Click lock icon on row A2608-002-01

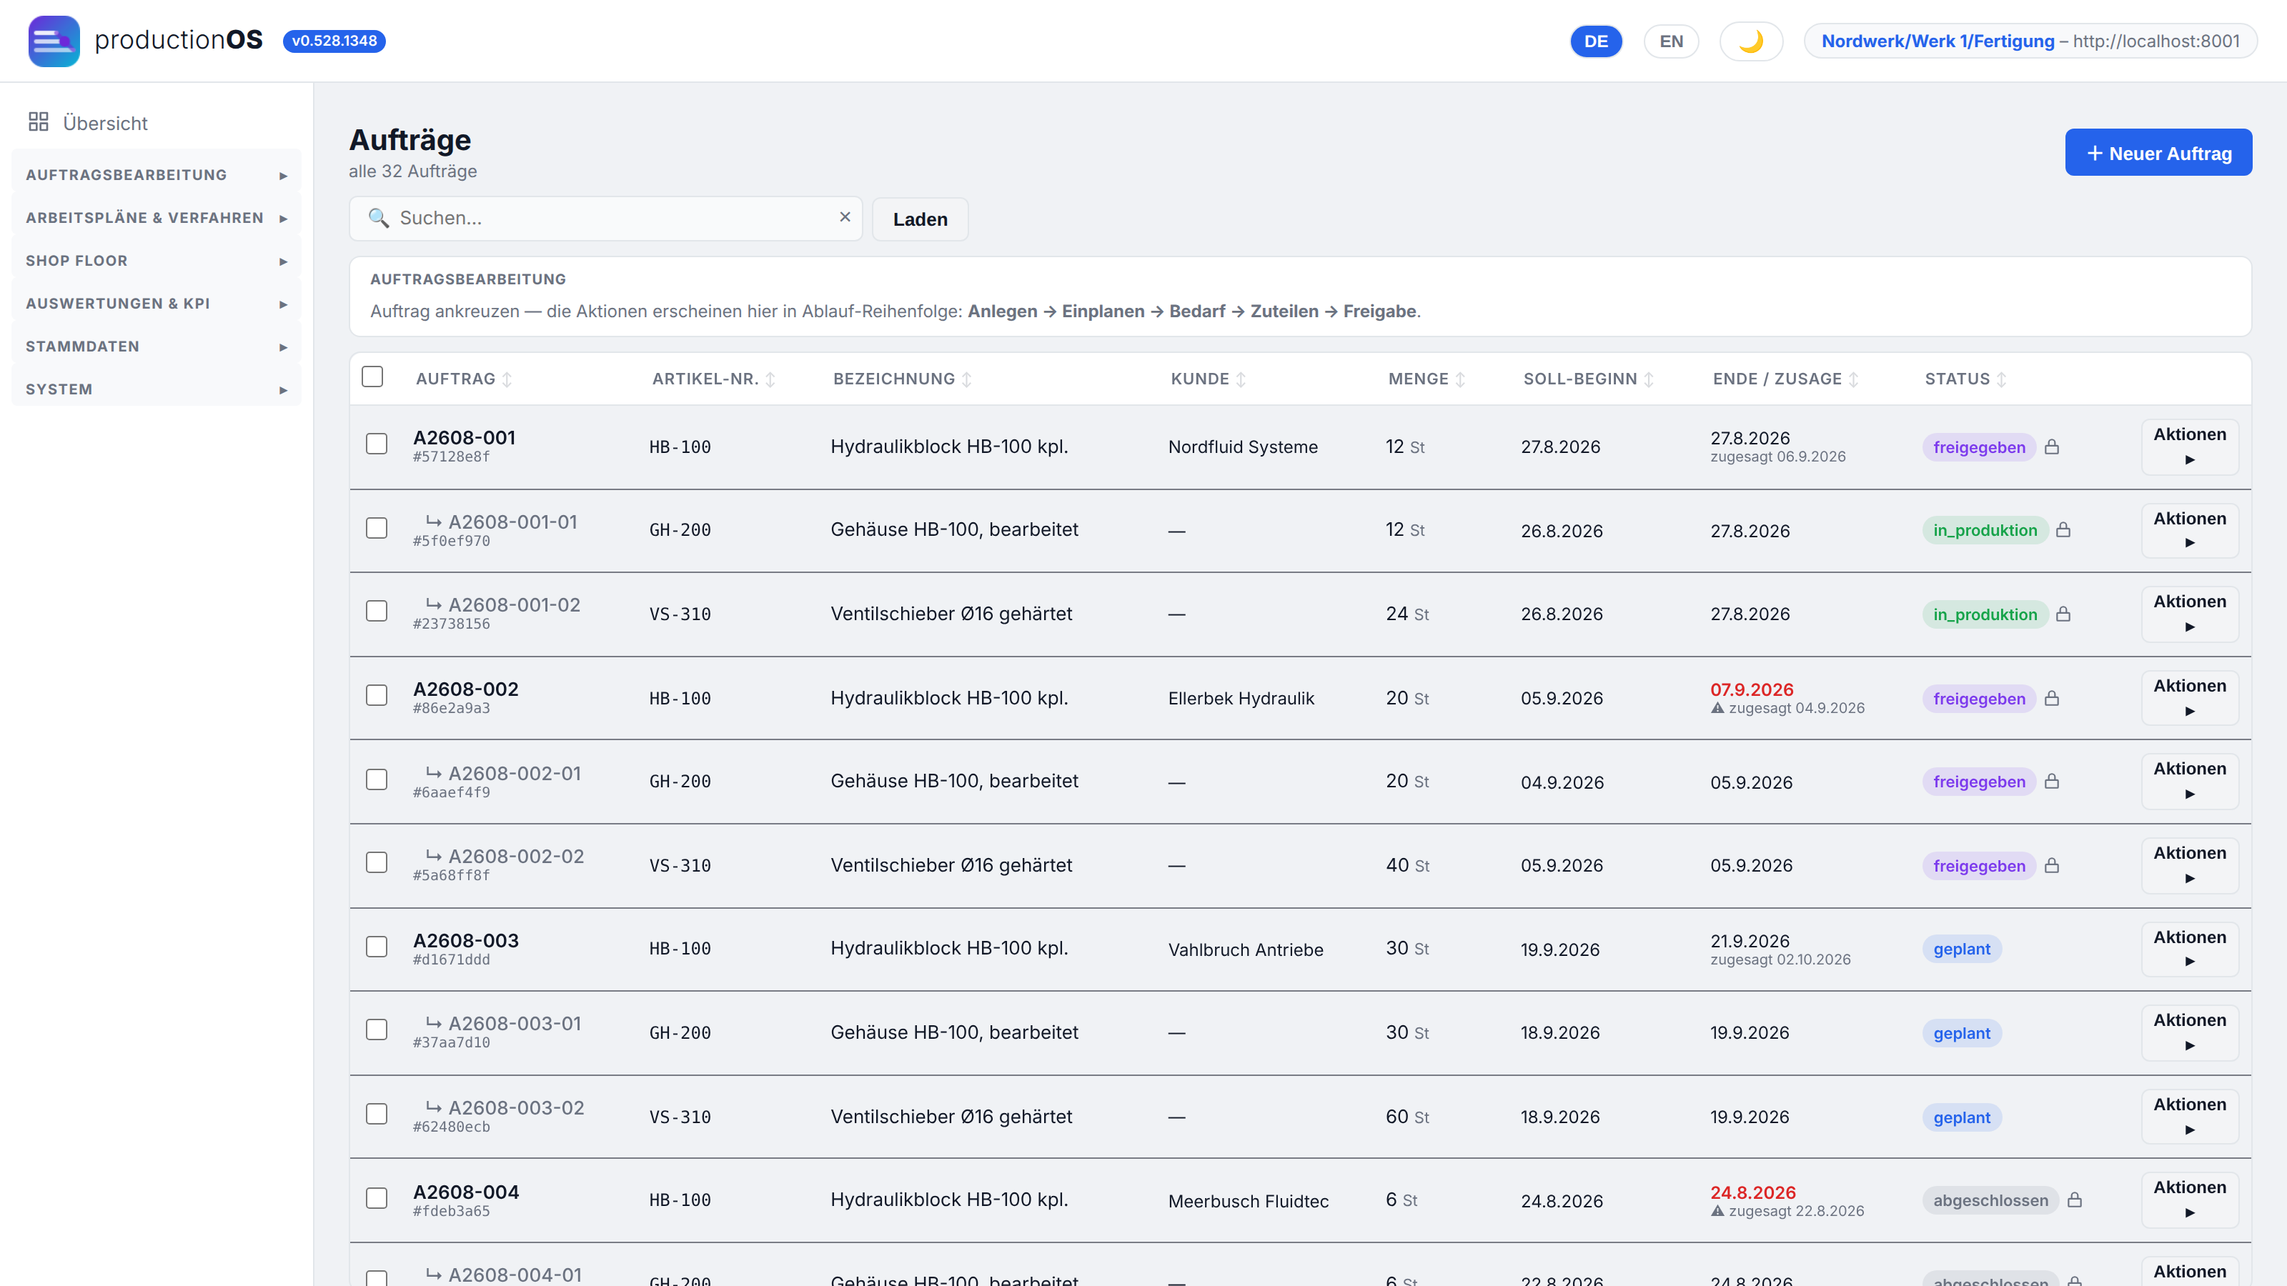point(2052,781)
